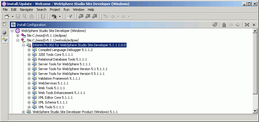The width and height of the screenshot is (259, 122).
Task: Open the File menu
Action: [x=5, y=10]
